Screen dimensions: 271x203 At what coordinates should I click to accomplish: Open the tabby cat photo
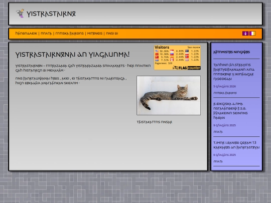coord(169,95)
